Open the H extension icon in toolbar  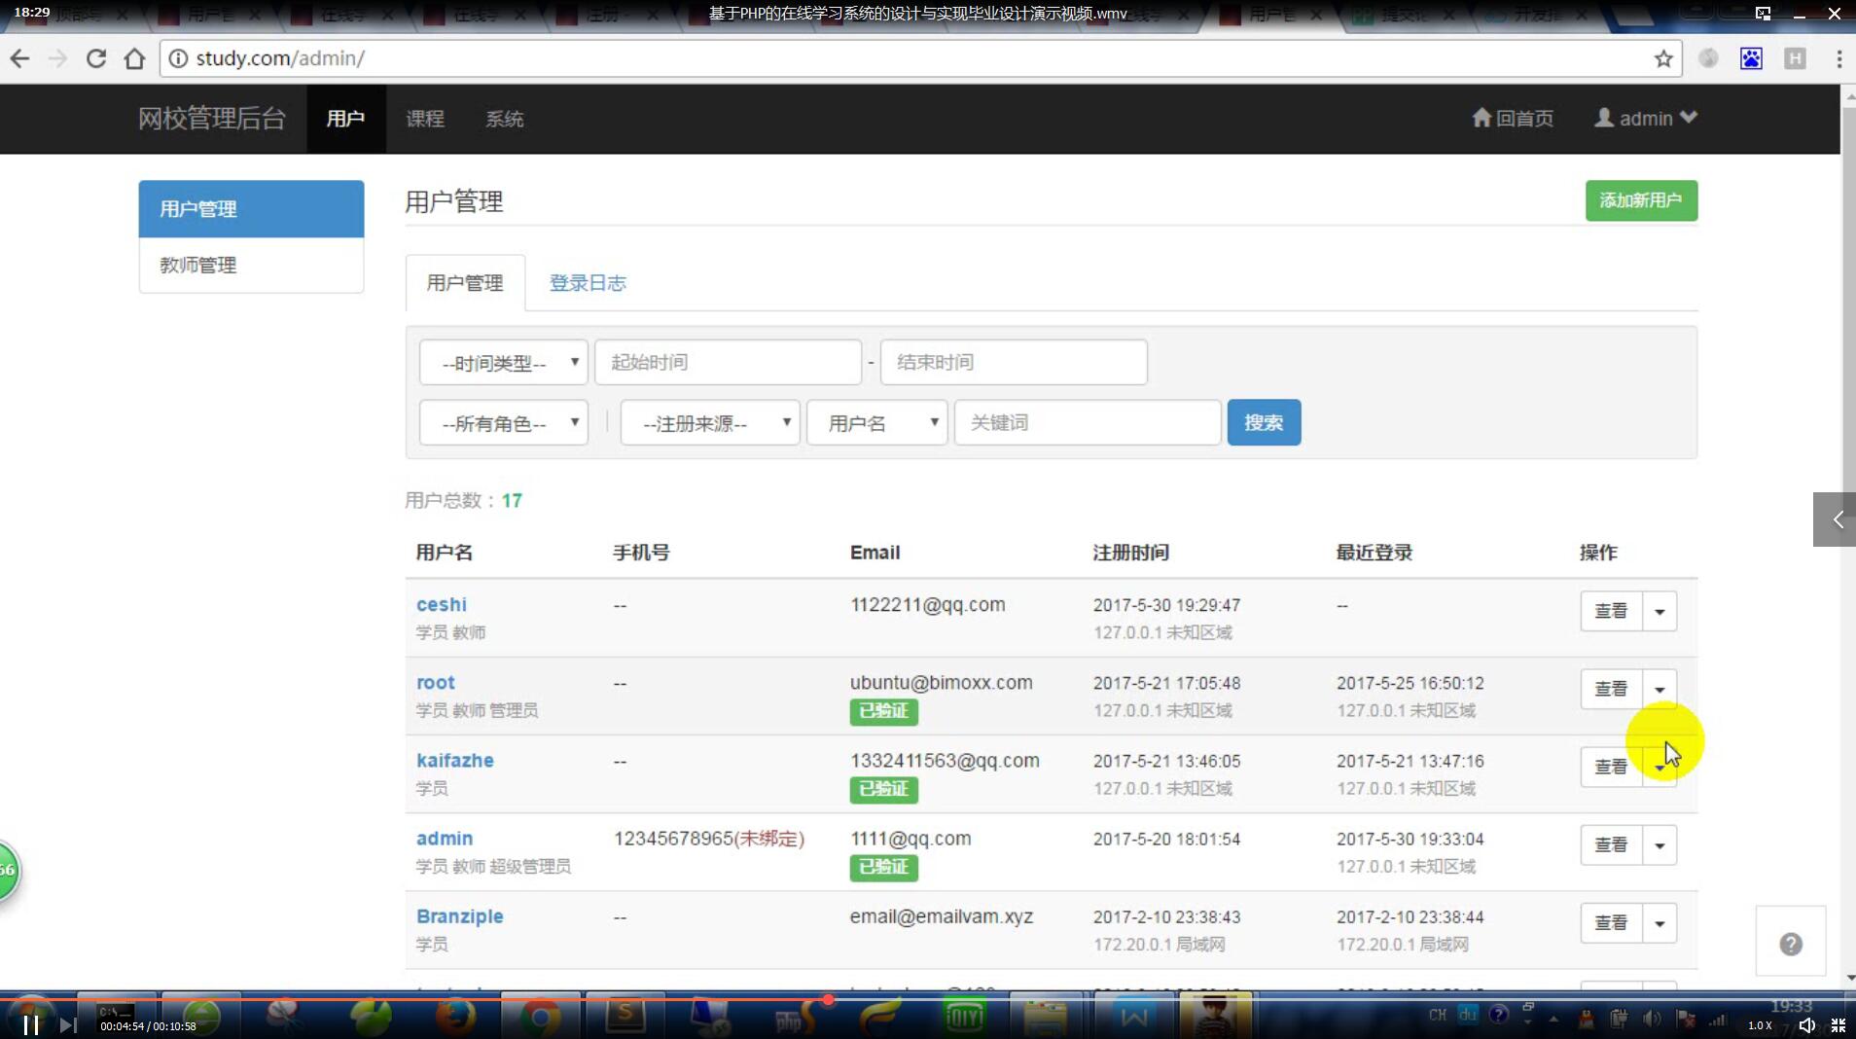(x=1796, y=58)
